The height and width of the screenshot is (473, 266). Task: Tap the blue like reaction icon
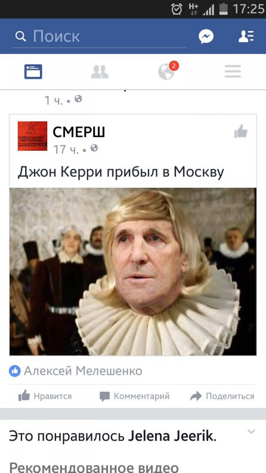15,371
